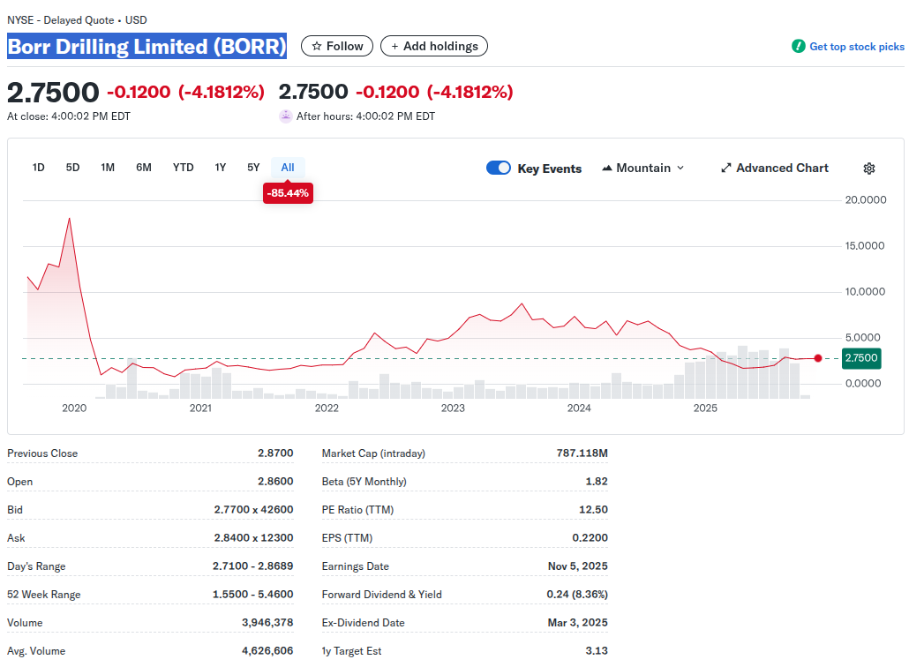
Task: Open the Get top stock picks link
Action: pyautogui.click(x=856, y=47)
